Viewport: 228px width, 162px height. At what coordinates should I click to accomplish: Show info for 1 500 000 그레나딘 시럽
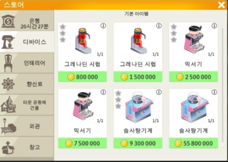click(159, 26)
